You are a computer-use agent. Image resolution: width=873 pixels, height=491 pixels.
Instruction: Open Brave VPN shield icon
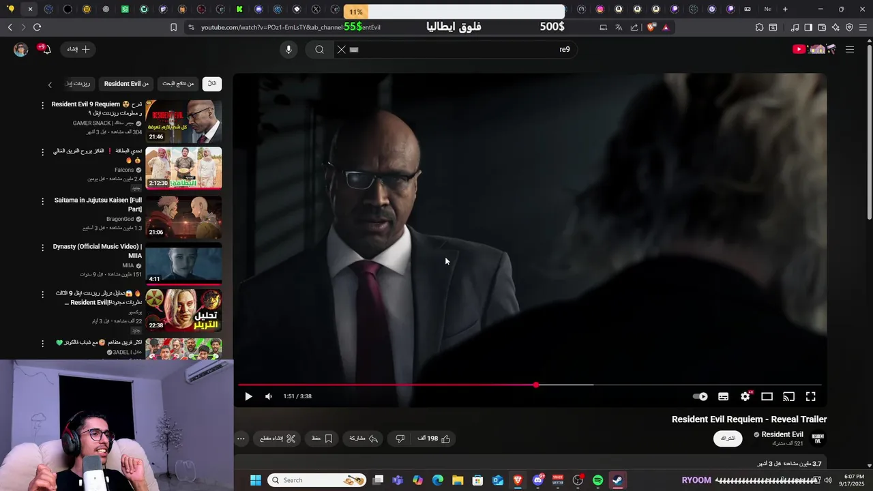(849, 27)
